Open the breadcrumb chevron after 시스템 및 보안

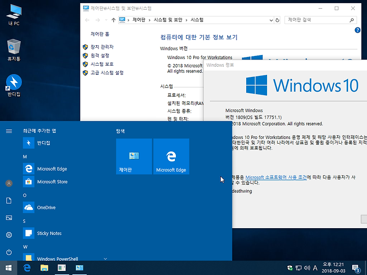pyautogui.click(x=187, y=20)
